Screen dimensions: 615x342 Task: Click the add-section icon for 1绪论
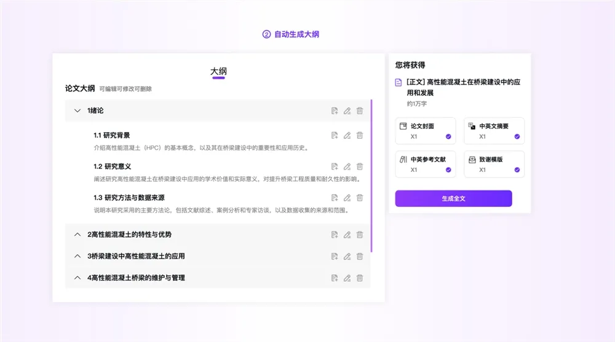(335, 111)
